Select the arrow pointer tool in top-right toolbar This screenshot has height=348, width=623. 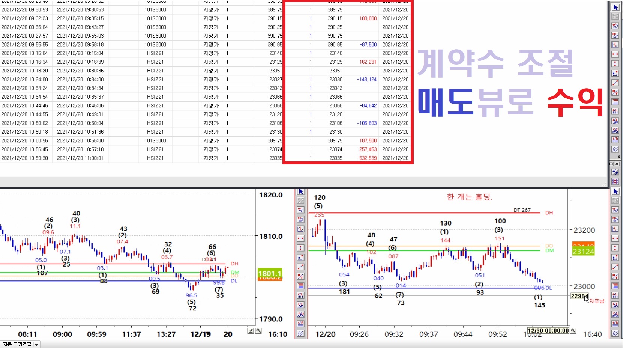pos(615,7)
